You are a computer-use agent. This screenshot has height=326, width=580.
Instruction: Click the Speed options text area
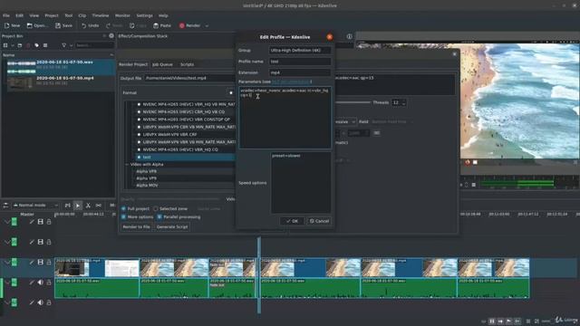pos(301,183)
